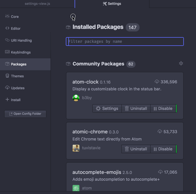This screenshot has width=196, height=194.
Task: Disable the atomic-chrome package
Action: coord(163,149)
